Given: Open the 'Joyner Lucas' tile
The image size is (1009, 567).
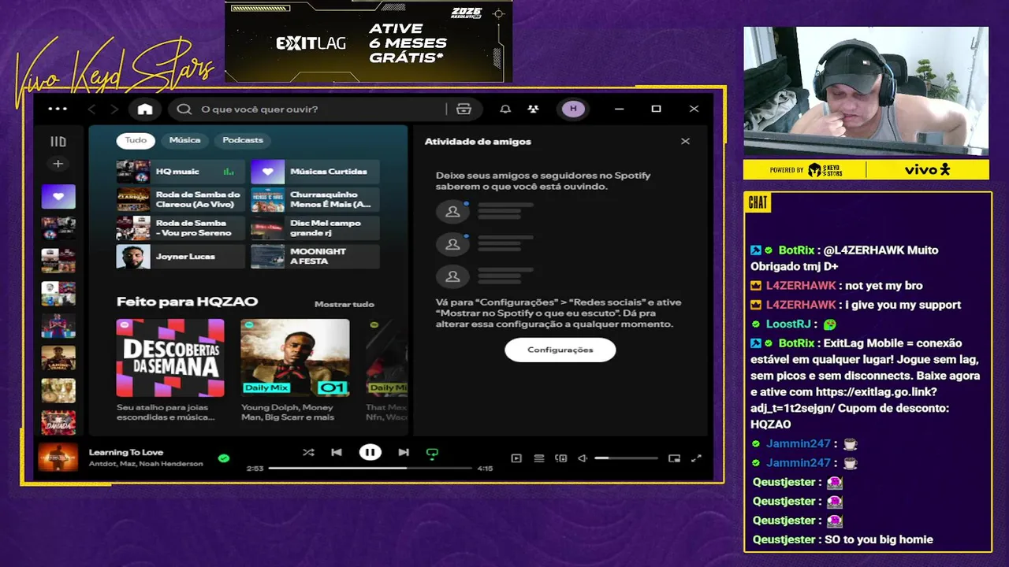Looking at the screenshot, I should coord(181,257).
